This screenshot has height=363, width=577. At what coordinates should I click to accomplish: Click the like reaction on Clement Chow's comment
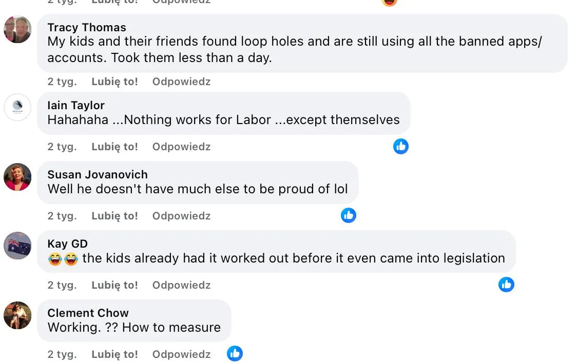click(x=235, y=353)
